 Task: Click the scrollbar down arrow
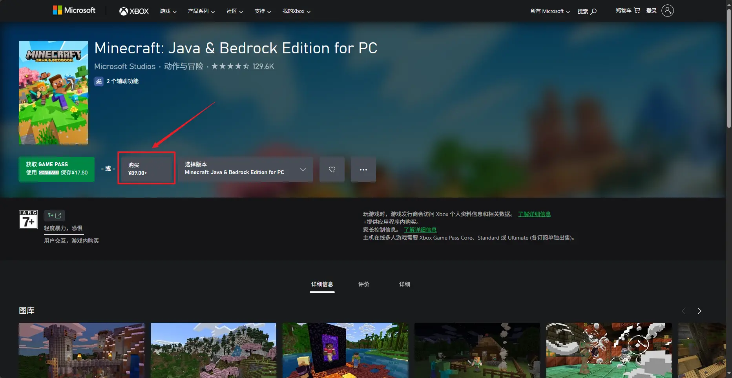tap(729, 374)
